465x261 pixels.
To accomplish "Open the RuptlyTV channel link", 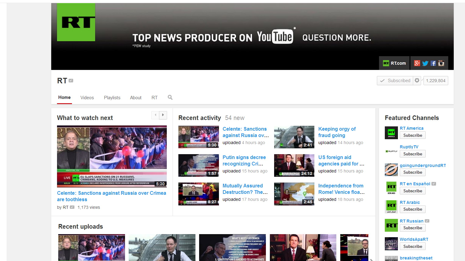I will coord(409,147).
